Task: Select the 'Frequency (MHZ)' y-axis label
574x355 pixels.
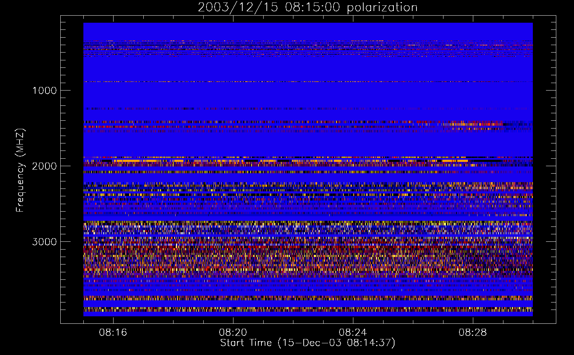Action: pyautogui.click(x=20, y=170)
